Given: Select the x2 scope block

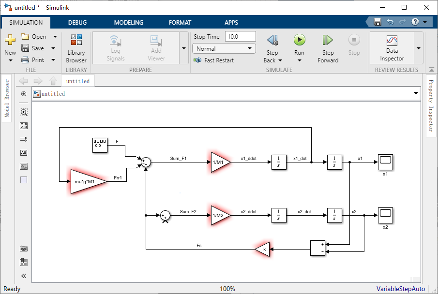Looking at the screenshot, I should [x=385, y=215].
